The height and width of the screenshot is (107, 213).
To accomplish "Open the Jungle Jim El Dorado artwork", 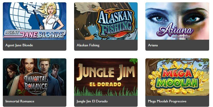I will [106, 77].
